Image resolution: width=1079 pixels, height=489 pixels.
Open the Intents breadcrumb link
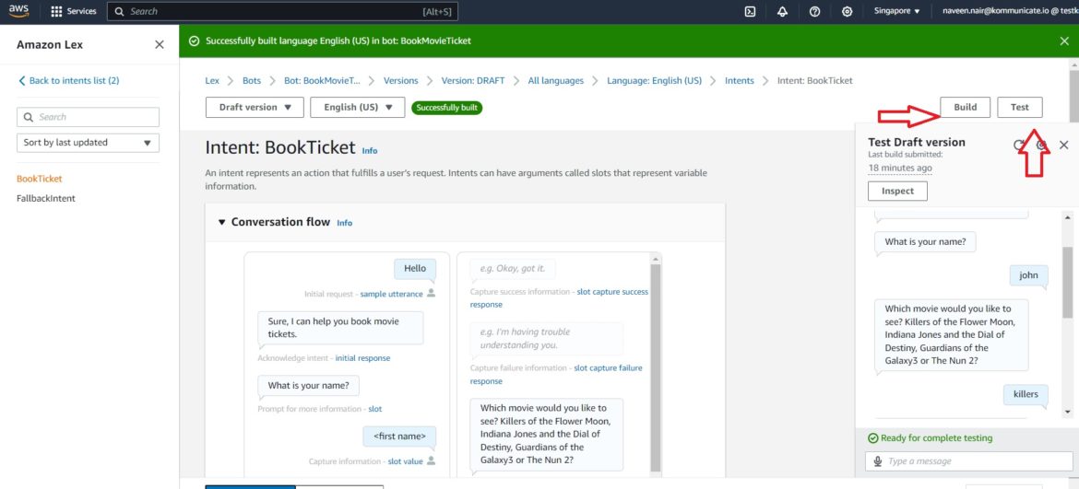[x=739, y=80]
